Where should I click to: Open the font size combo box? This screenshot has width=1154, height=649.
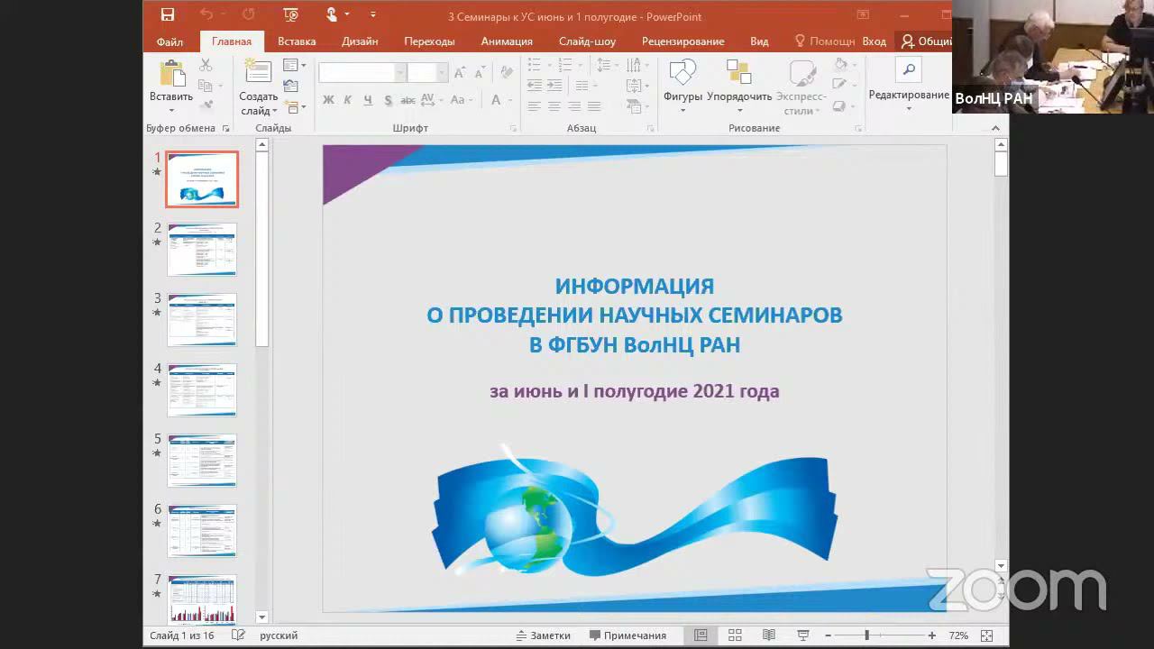point(427,73)
